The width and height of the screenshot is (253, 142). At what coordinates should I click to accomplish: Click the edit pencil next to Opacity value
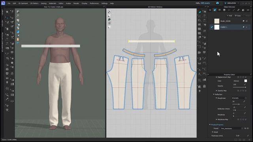tap(245, 84)
